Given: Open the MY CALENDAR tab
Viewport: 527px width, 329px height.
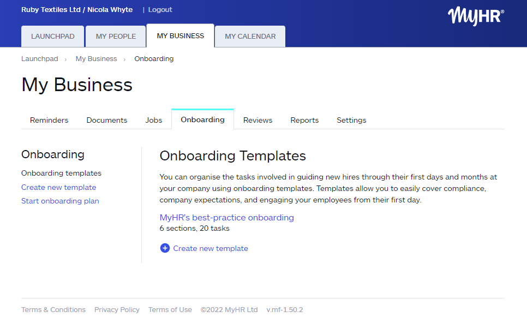Looking at the screenshot, I should click(250, 37).
